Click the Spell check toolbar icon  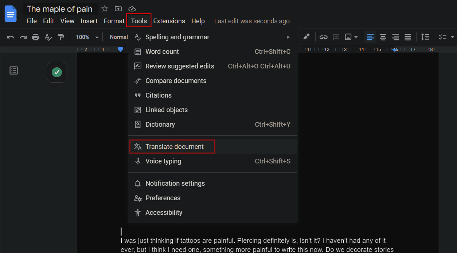(x=48, y=37)
